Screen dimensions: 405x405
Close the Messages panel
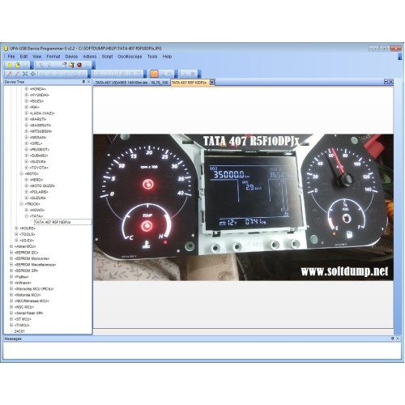(x=398, y=339)
